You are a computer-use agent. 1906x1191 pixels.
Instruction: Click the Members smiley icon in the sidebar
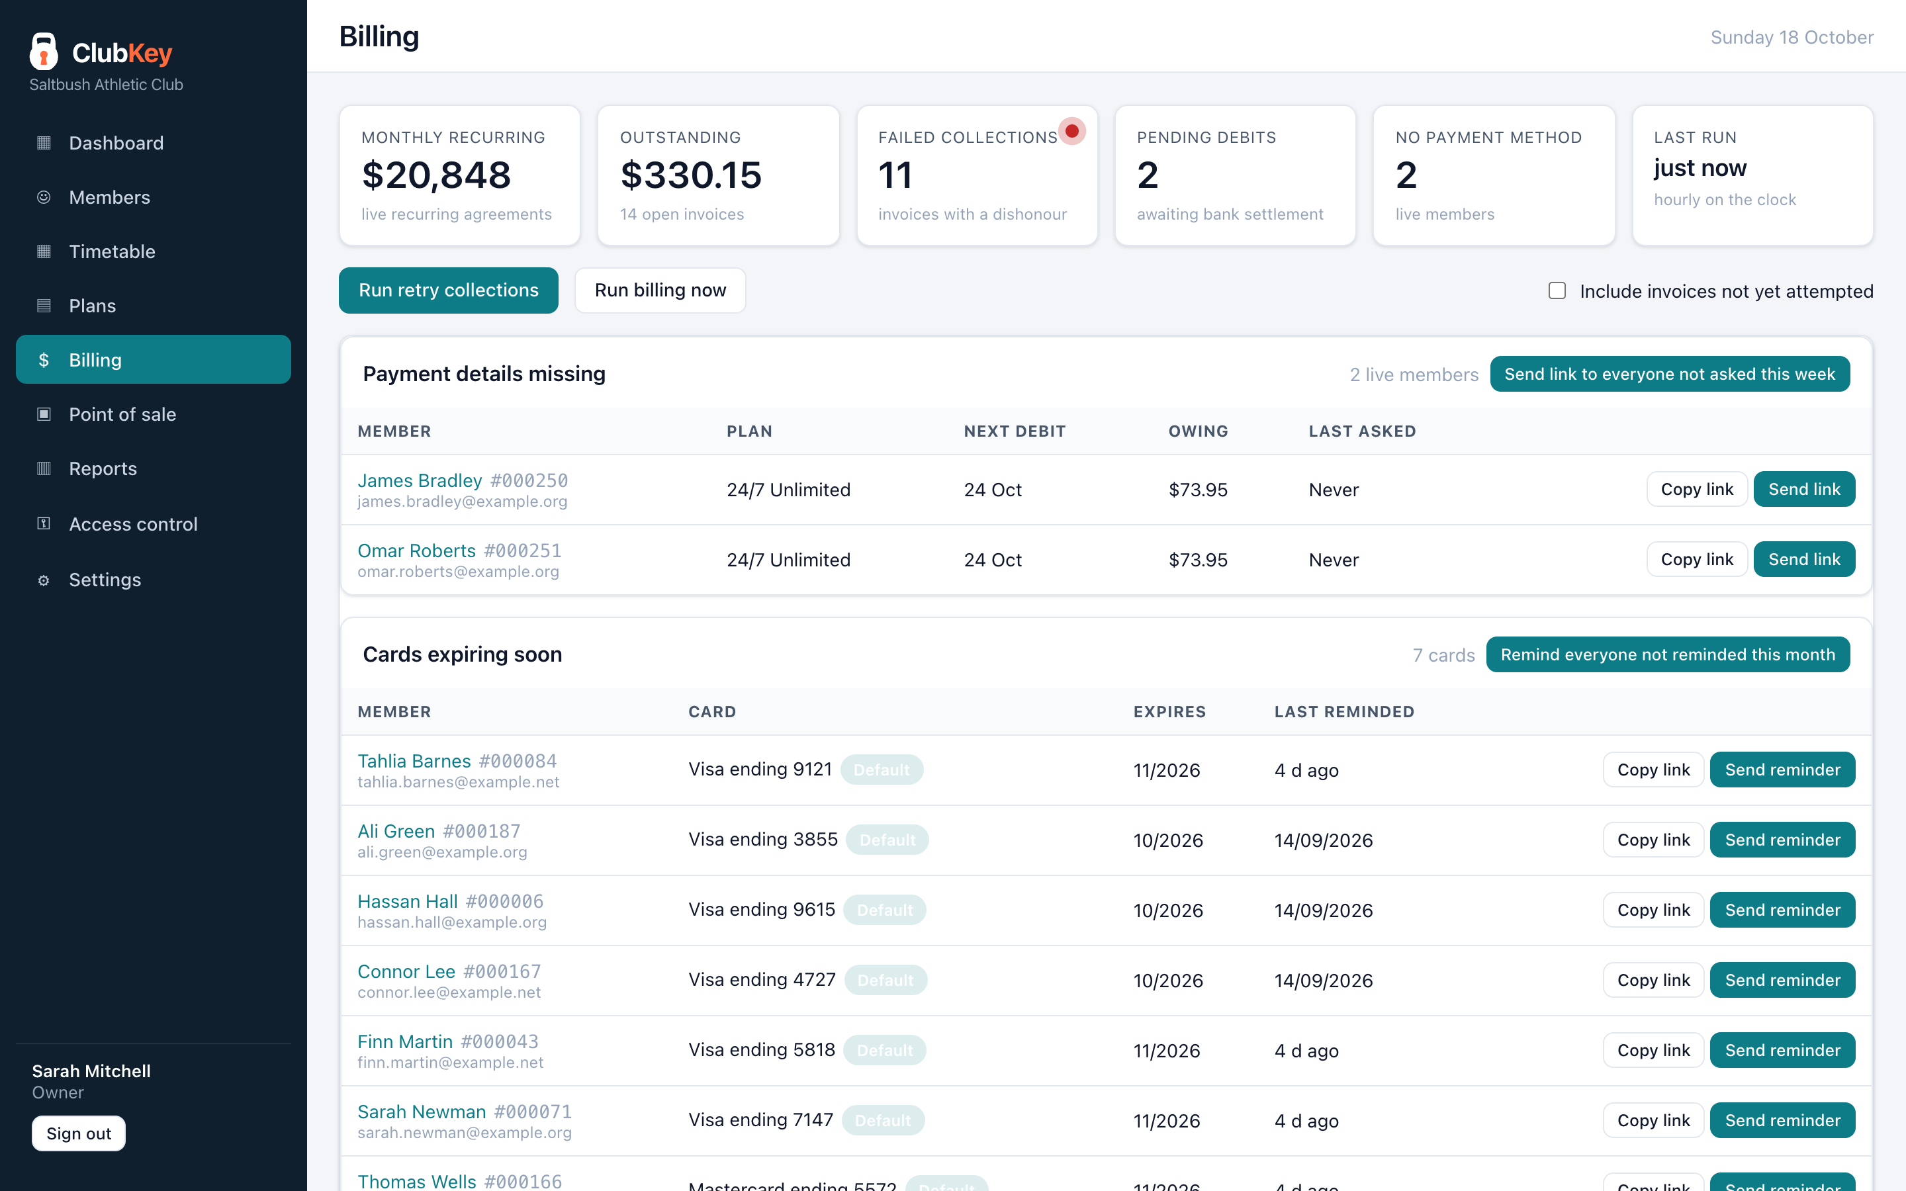[44, 197]
